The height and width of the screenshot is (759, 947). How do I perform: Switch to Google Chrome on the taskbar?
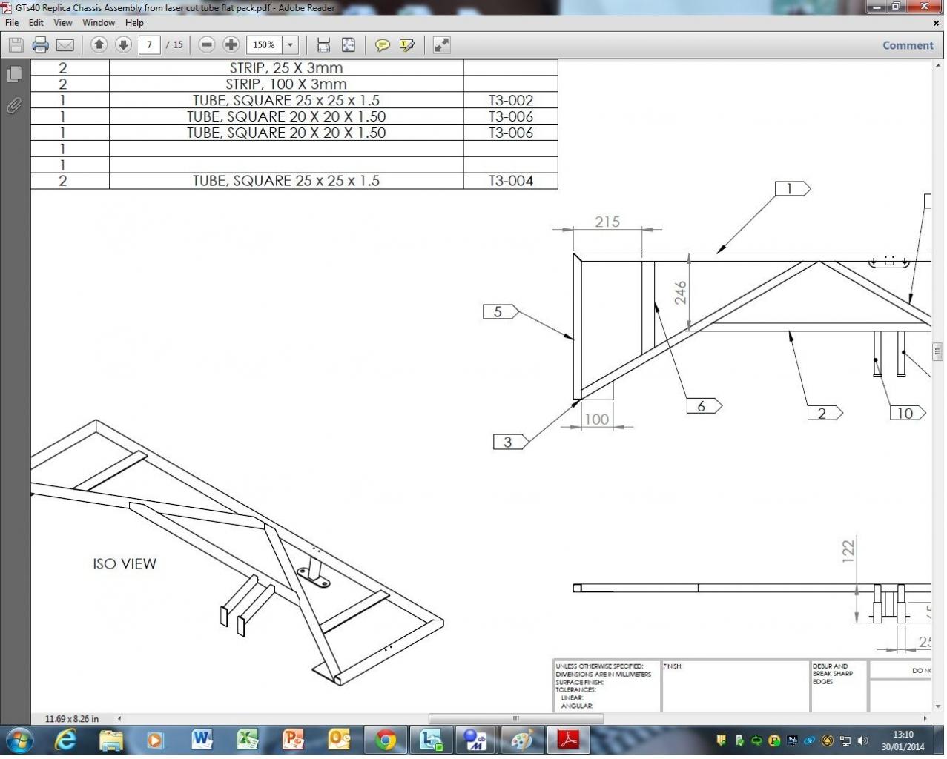386,740
